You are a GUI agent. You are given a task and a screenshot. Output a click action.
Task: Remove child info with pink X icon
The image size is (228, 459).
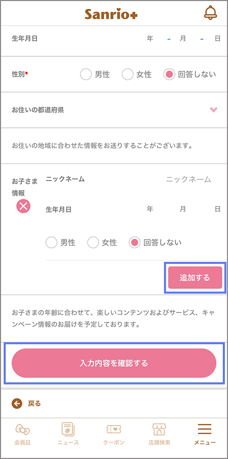point(23,207)
